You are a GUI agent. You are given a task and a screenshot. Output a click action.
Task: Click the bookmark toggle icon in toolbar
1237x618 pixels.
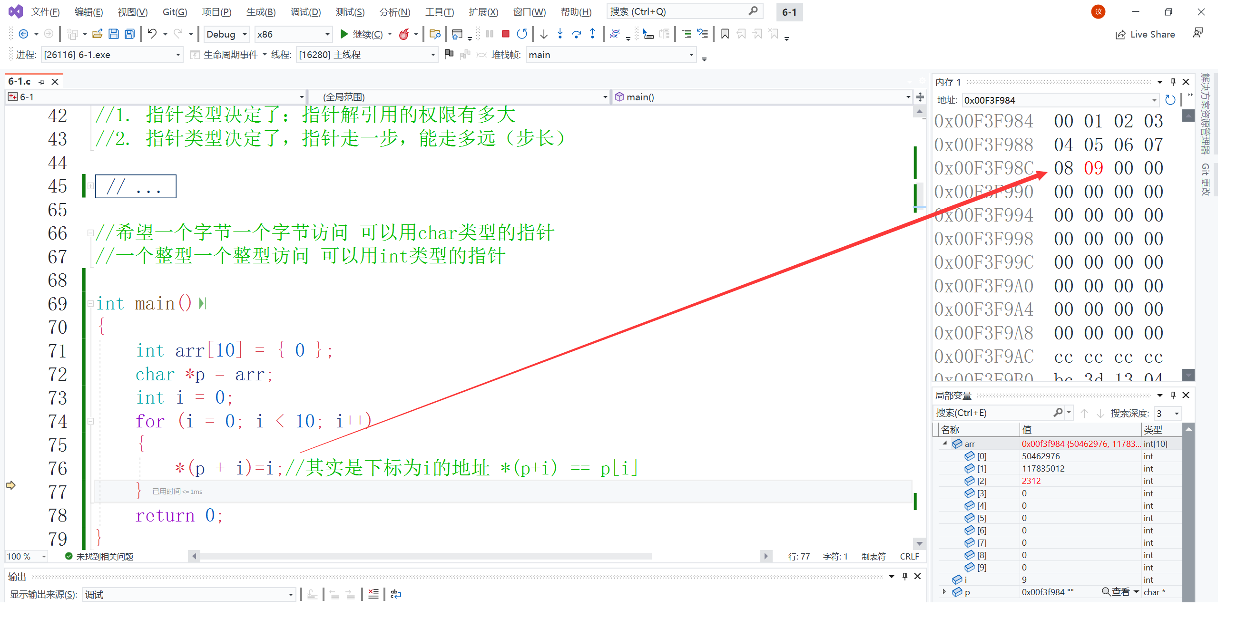point(725,34)
